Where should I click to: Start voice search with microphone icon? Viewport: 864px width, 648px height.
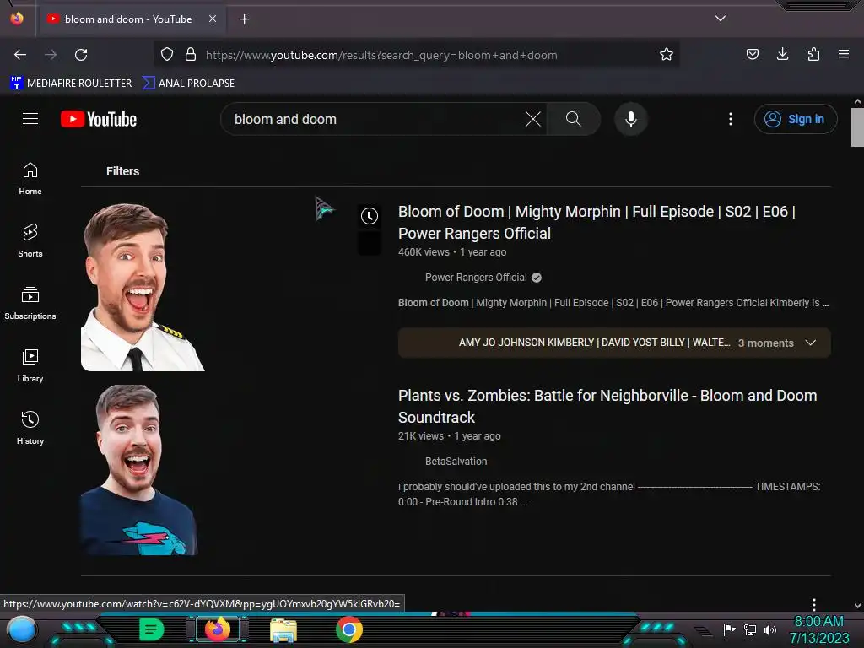631,119
